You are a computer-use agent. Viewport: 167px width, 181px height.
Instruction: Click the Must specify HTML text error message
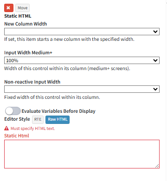click(32, 129)
